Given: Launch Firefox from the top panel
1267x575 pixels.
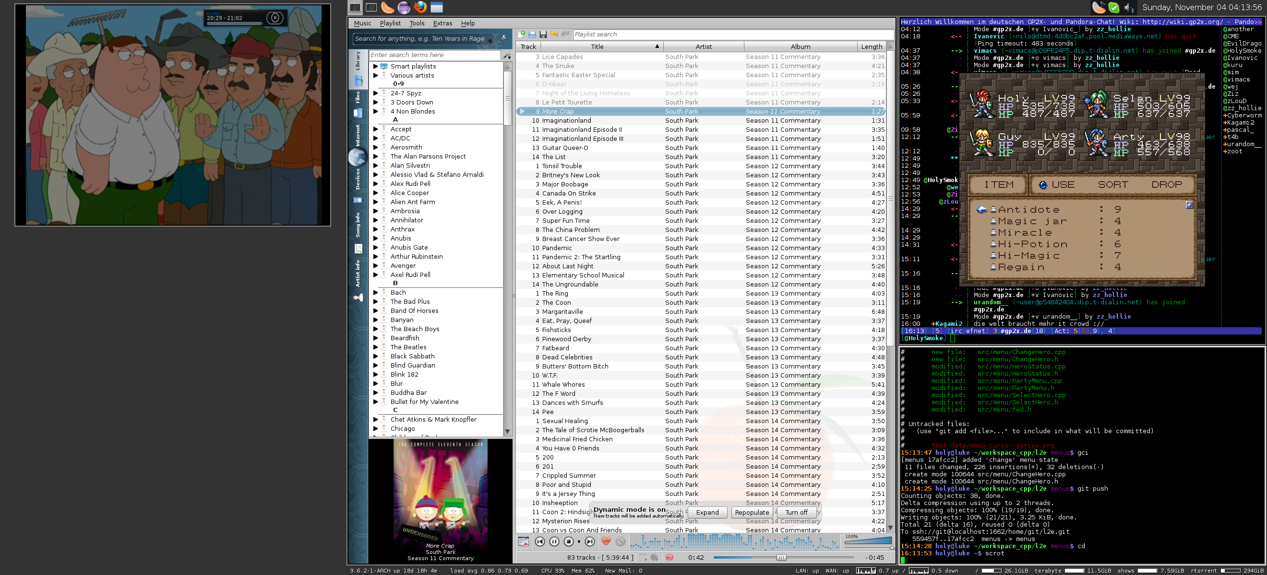Looking at the screenshot, I should pos(420,7).
